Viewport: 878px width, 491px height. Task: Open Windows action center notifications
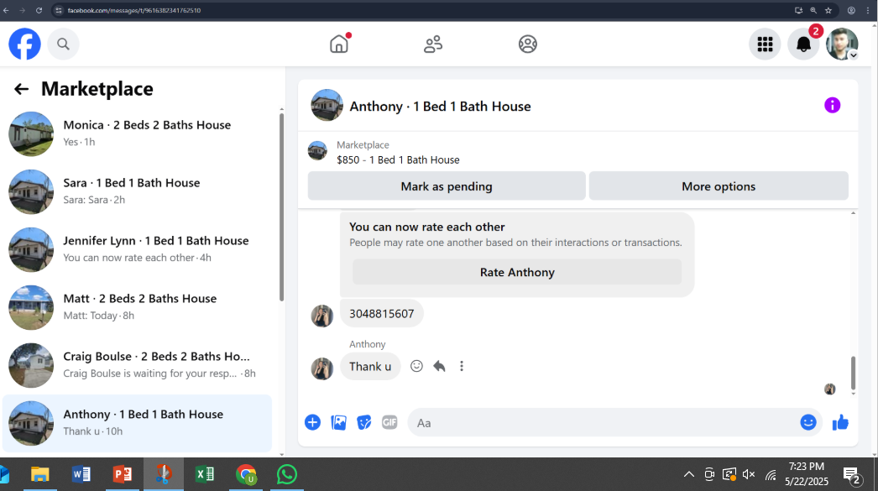(x=852, y=475)
